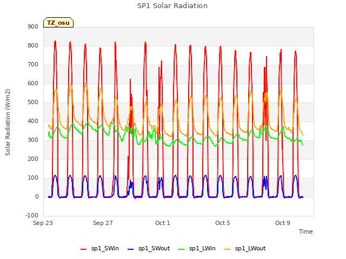
Task: Click the 500 y-axis tick label
Action: click(33, 102)
